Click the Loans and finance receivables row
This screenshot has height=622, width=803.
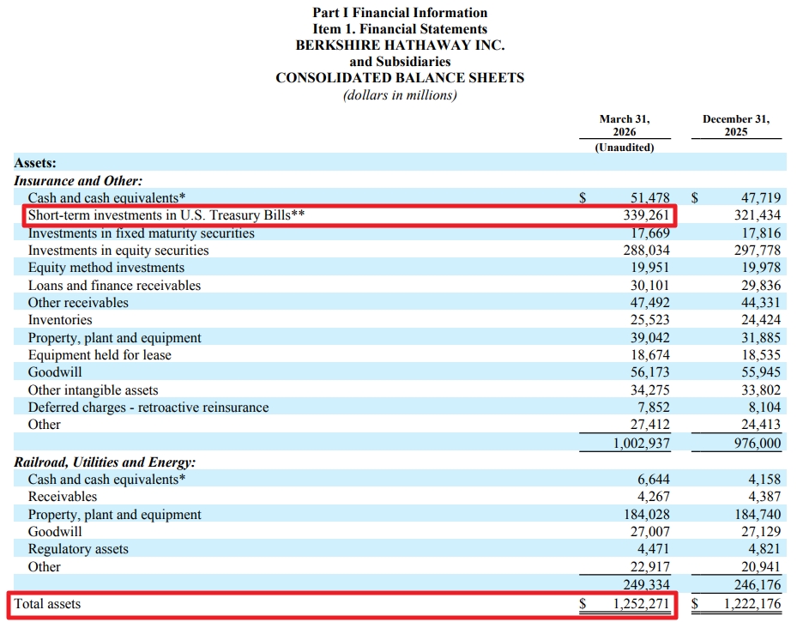400,285
